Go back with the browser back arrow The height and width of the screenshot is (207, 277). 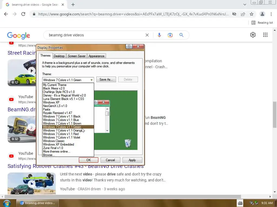6,14
